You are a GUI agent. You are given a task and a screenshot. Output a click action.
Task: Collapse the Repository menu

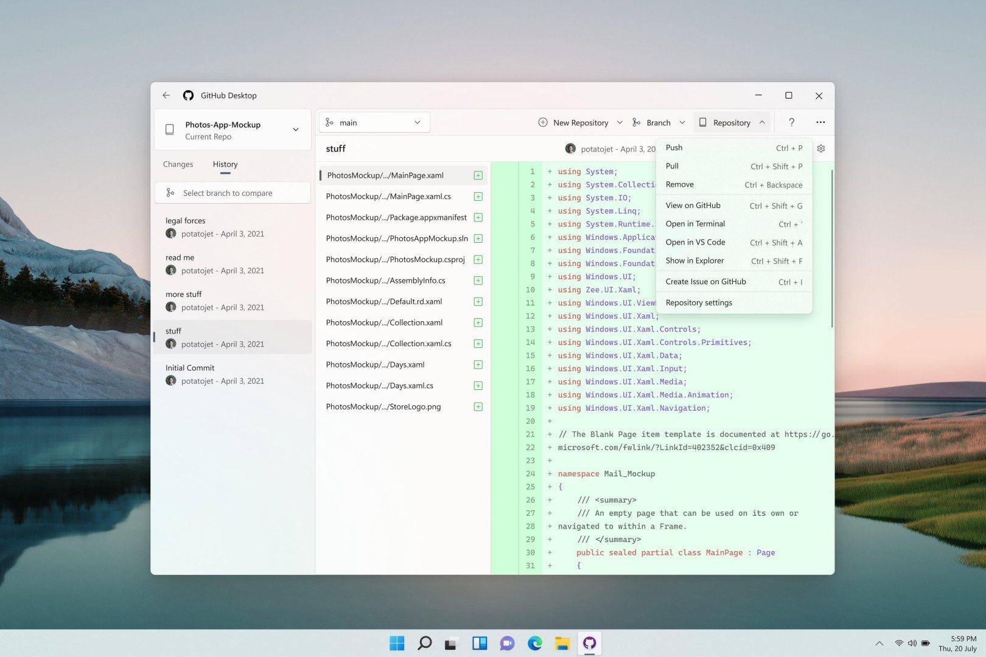pyautogui.click(x=732, y=122)
